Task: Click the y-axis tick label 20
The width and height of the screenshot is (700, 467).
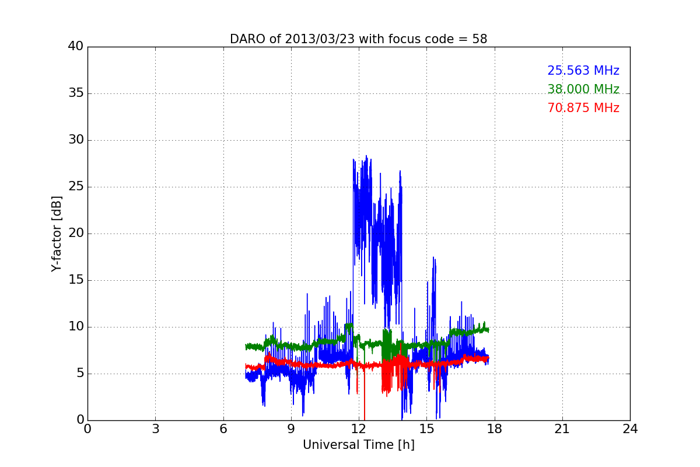Action: pyautogui.click(x=76, y=233)
